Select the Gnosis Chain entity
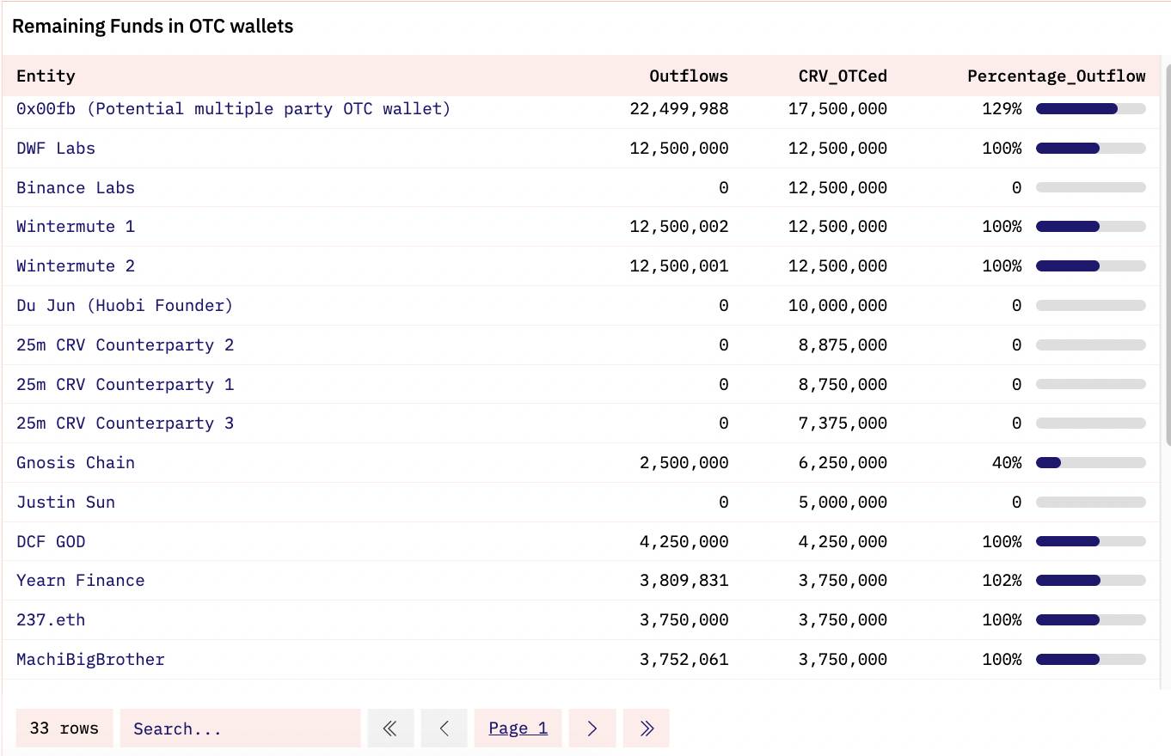 76,463
